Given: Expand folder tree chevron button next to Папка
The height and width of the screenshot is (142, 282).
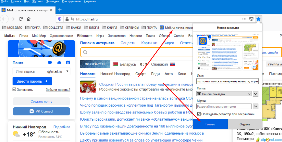Looking at the screenshot, I should tap(256, 94).
